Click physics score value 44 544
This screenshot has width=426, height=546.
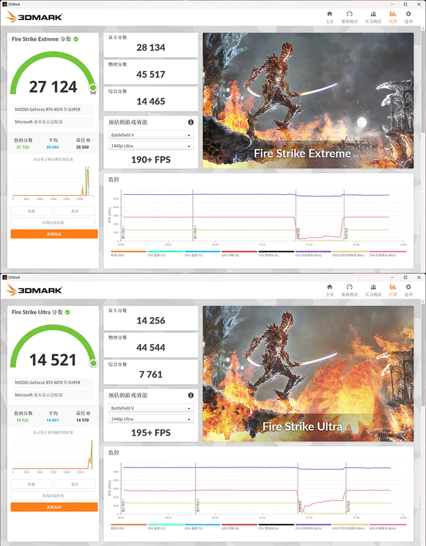[x=151, y=348]
